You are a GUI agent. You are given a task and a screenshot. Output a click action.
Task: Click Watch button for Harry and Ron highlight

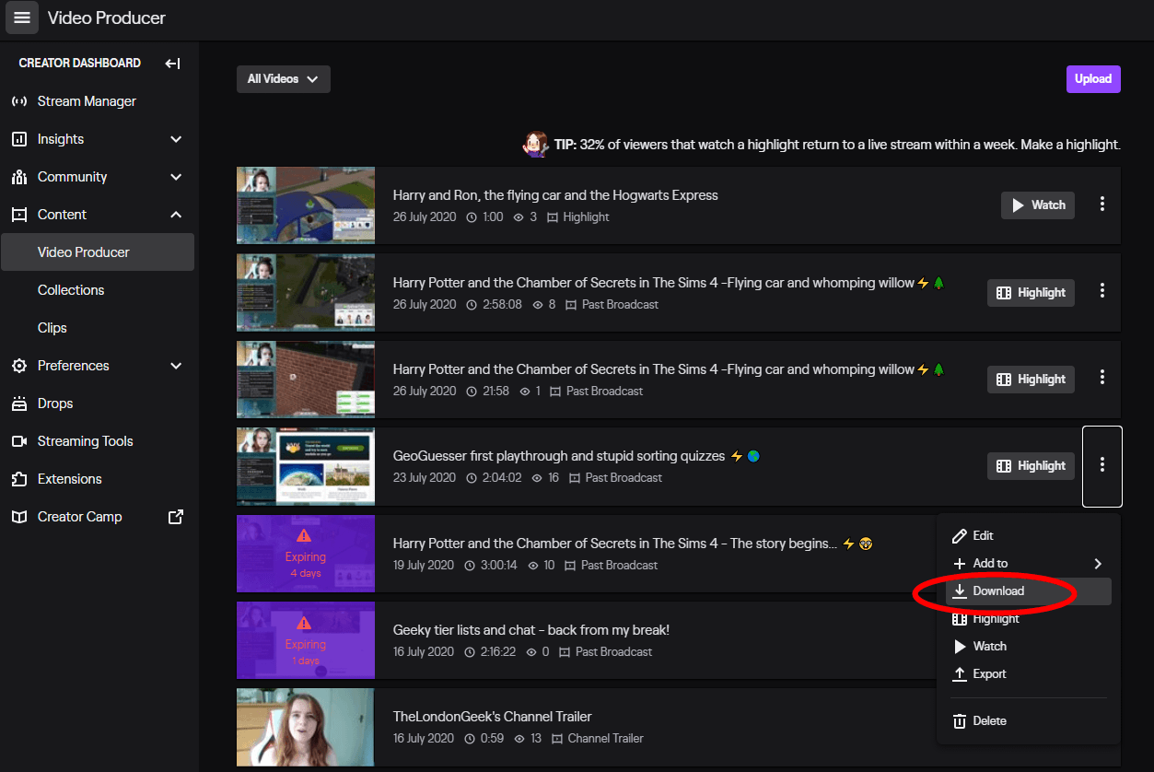[1038, 205]
